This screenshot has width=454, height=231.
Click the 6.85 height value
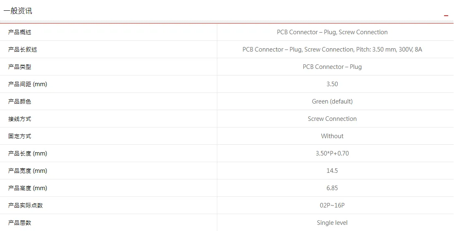click(332, 188)
